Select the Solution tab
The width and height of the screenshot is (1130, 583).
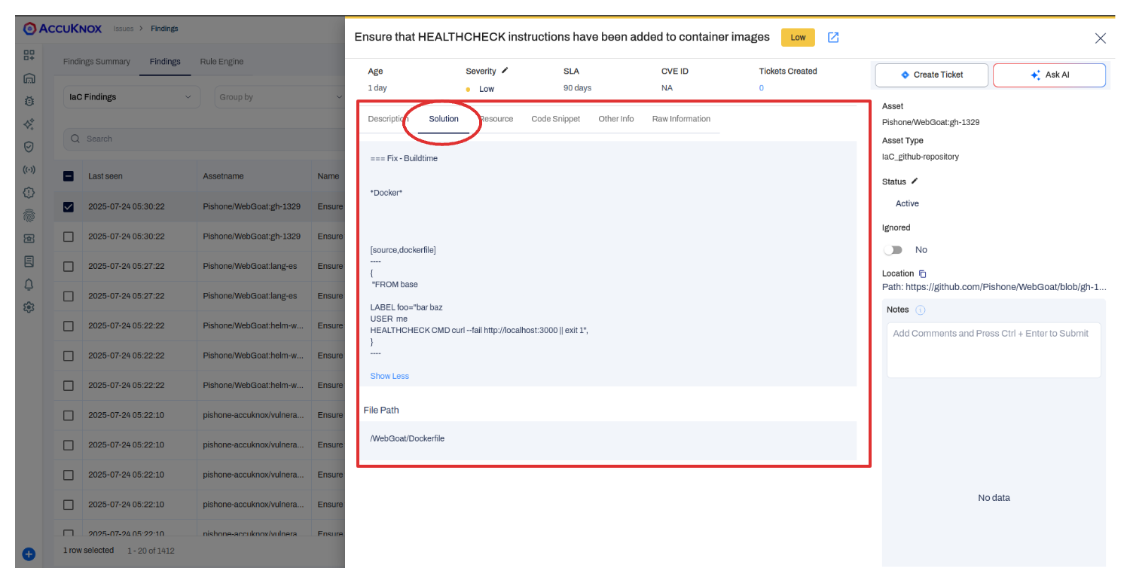click(444, 119)
